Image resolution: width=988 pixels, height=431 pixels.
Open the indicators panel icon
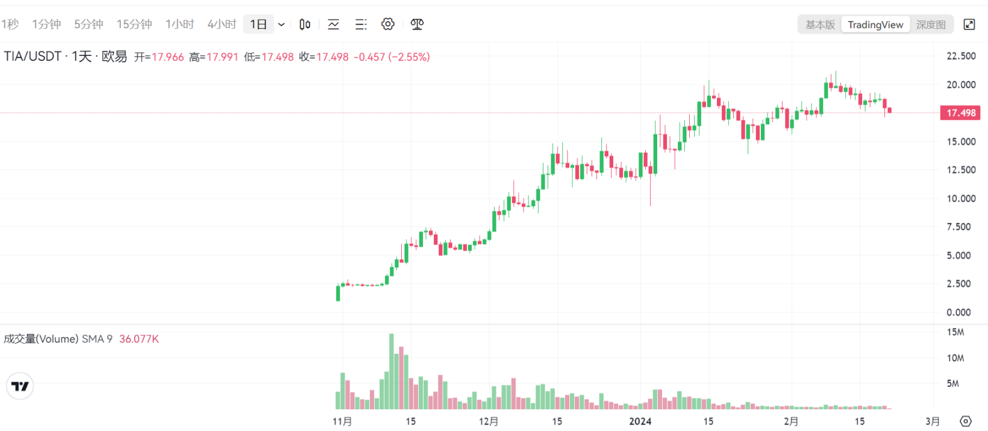(x=333, y=24)
